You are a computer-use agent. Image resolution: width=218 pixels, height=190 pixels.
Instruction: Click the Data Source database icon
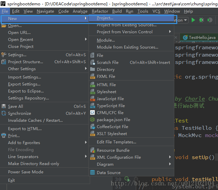(92, 173)
